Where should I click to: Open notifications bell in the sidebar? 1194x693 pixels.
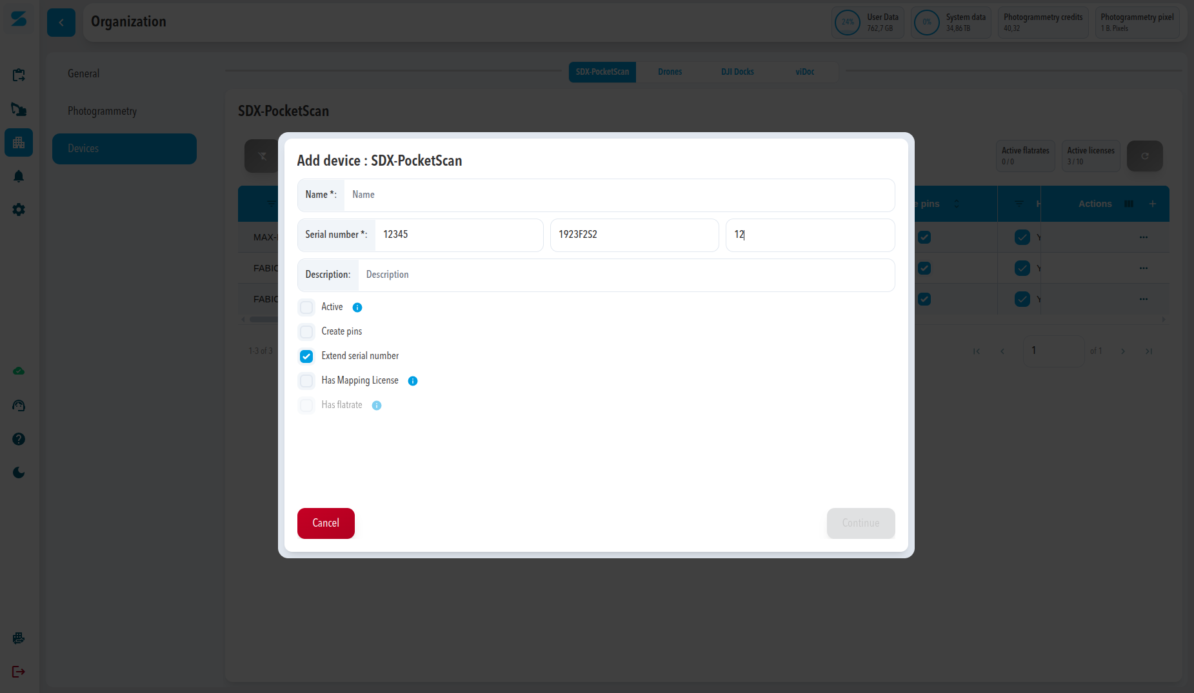19,176
